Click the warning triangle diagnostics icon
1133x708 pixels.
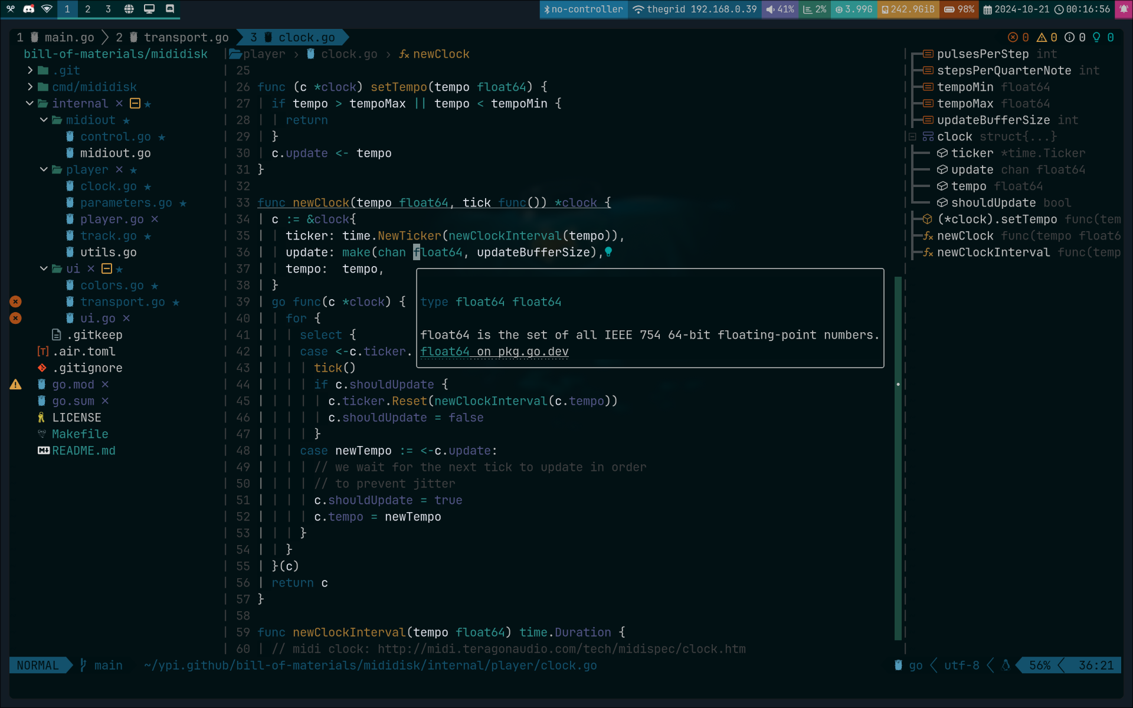click(1042, 37)
